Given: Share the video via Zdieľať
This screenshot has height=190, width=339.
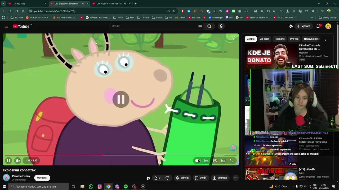Looking at the screenshot, I should click(x=182, y=178).
